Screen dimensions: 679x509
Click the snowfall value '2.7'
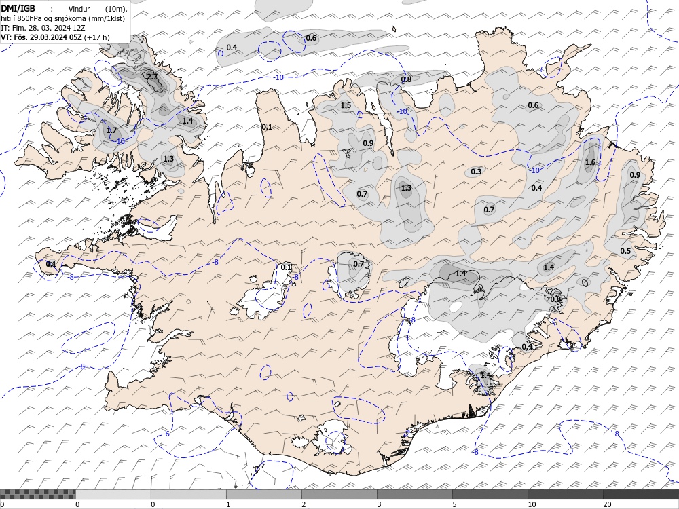(x=152, y=77)
